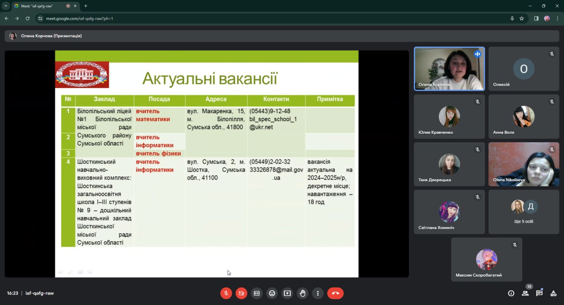Click the meeting code 'iaf-qafg-raw' in bottom bar

(x=40, y=293)
